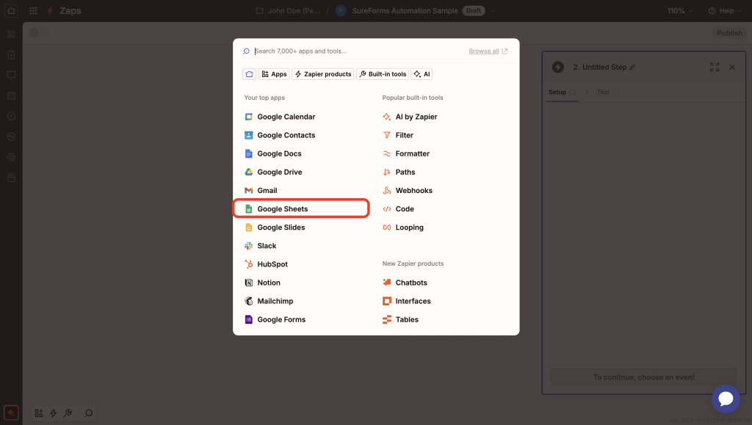Select Gmail from your top apps

coord(267,190)
